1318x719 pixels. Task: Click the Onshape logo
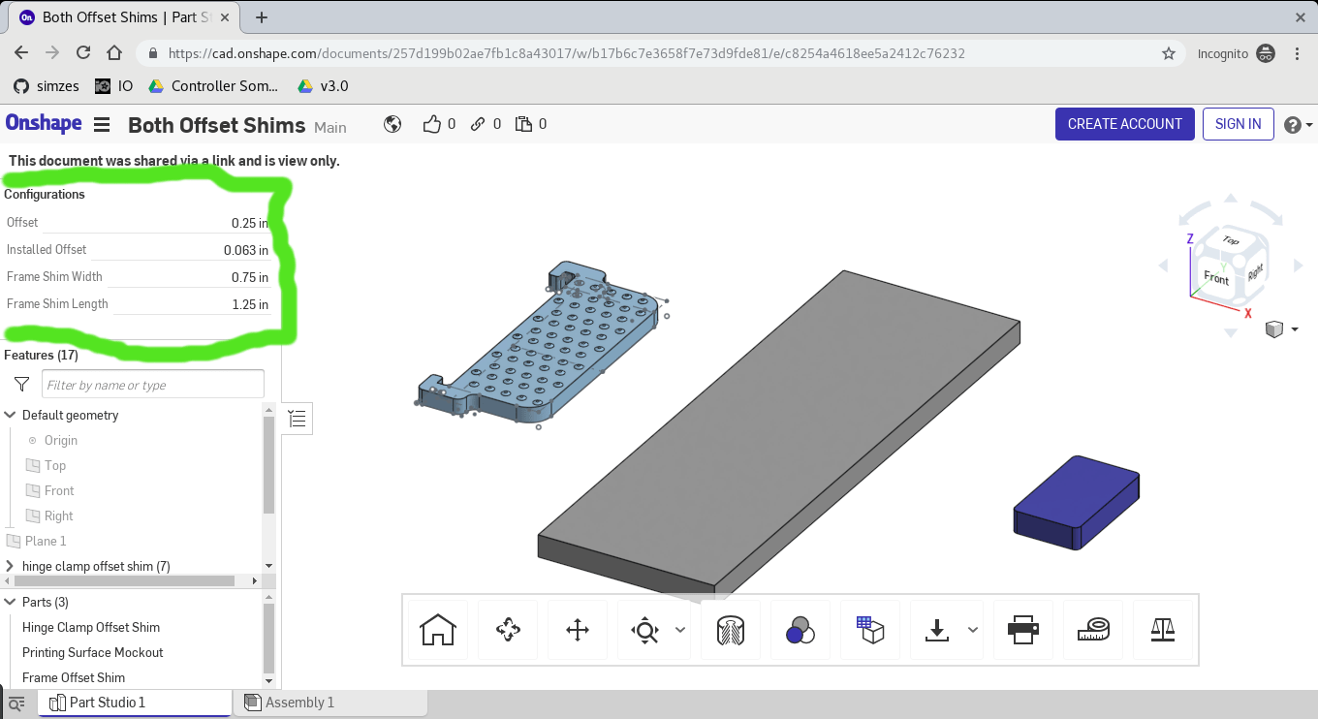coord(44,123)
